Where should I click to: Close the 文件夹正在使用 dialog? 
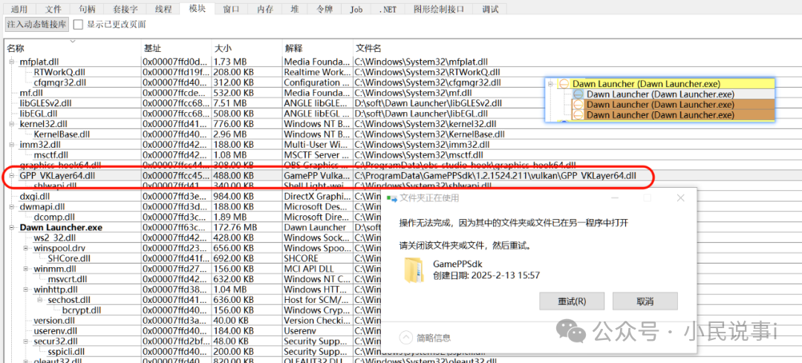pyautogui.click(x=680, y=198)
